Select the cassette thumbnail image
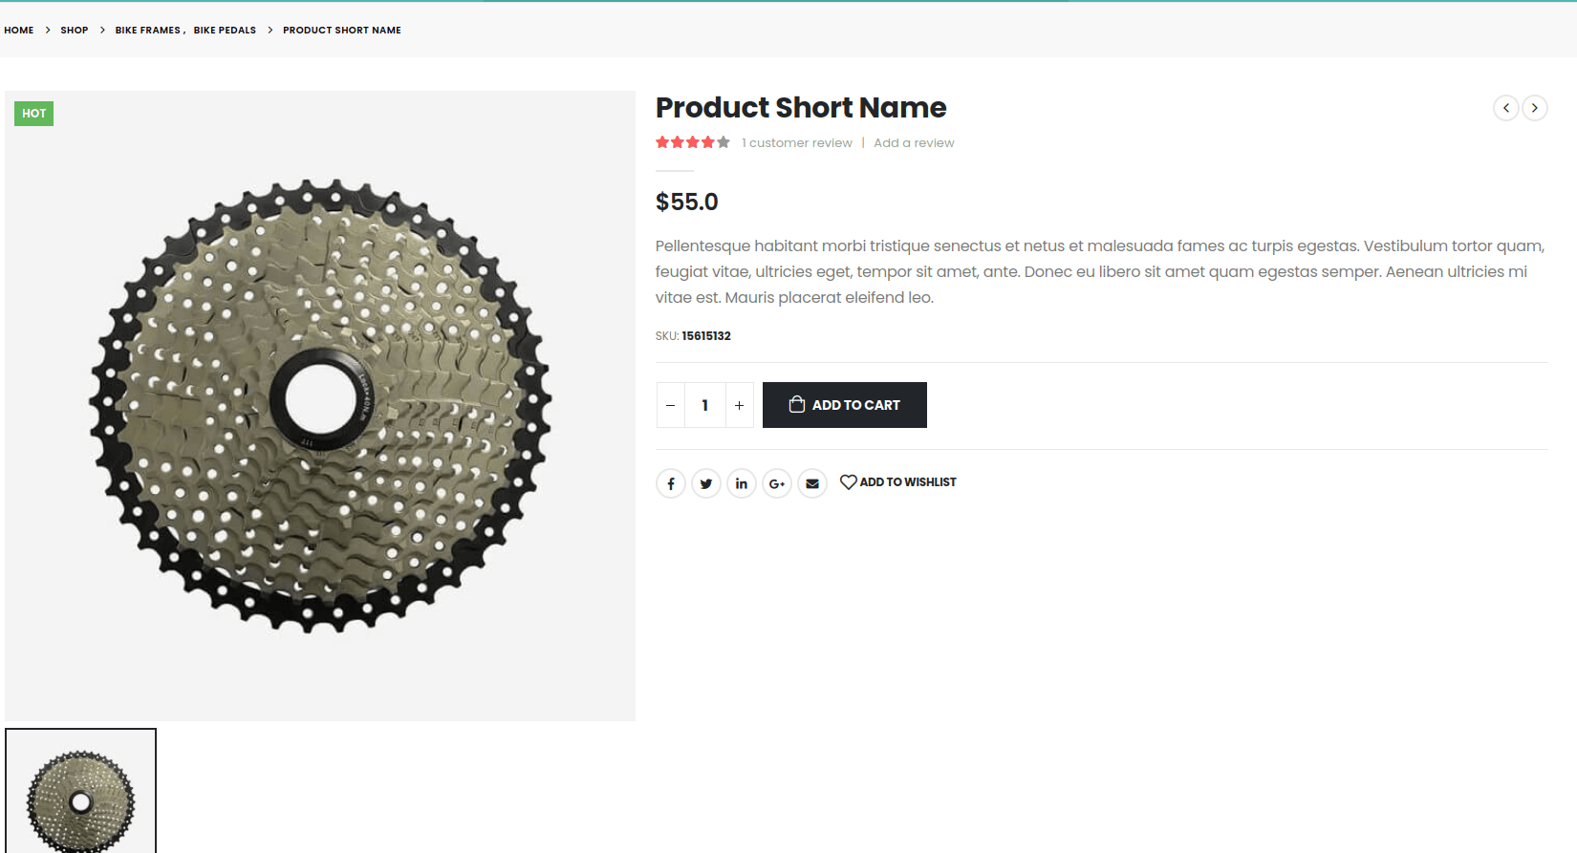 (81, 792)
